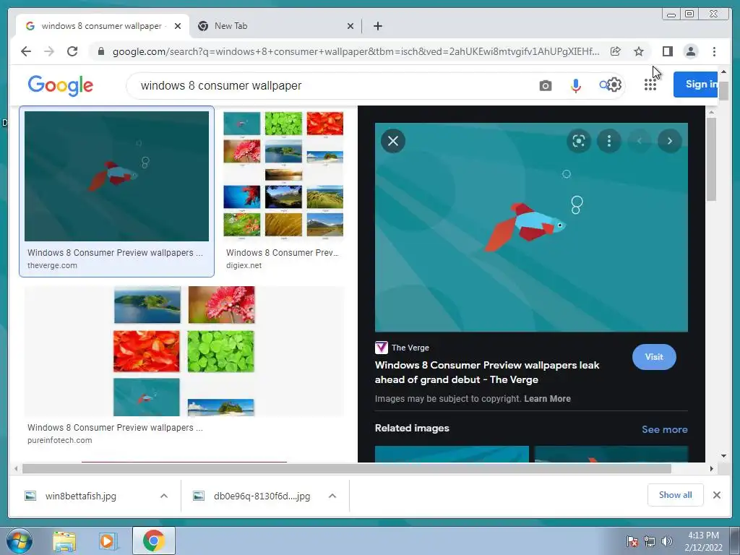Launch Windows Media Player from taskbar

(108, 541)
